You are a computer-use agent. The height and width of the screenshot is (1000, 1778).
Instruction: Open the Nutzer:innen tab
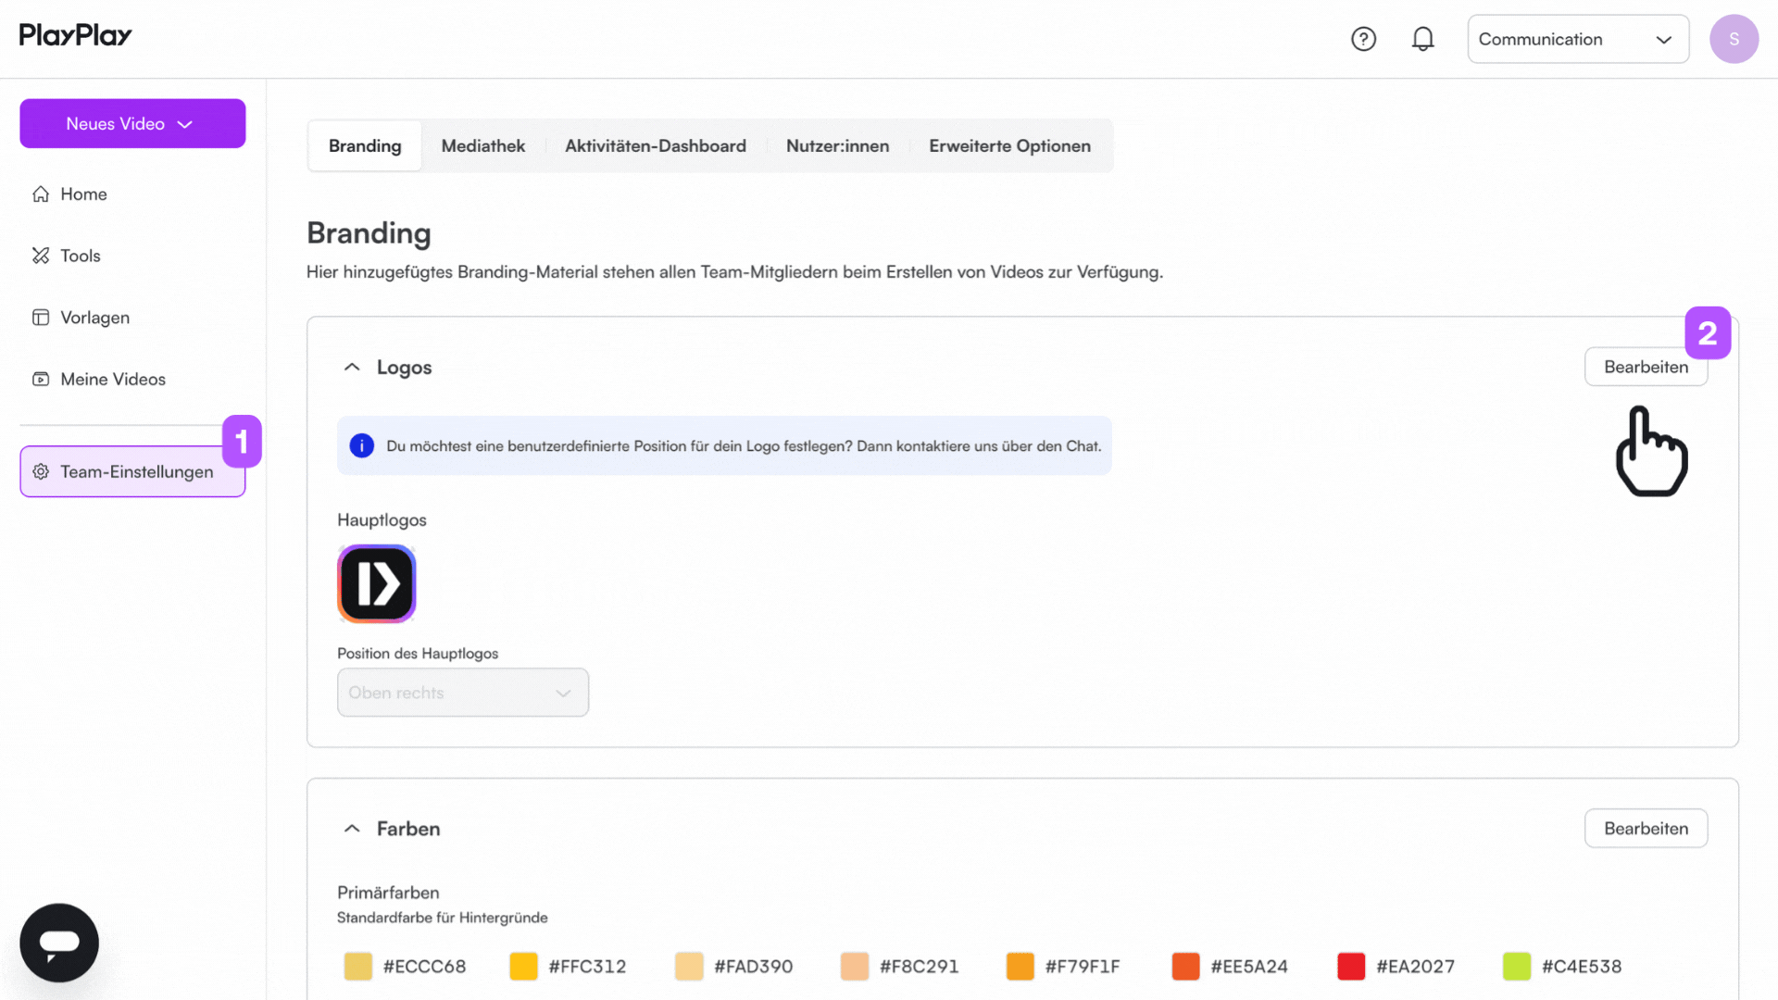[x=837, y=145]
